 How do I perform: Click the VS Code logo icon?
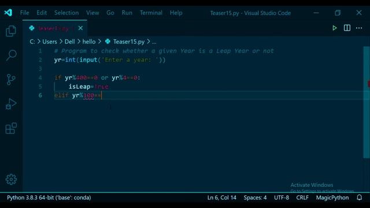click(8, 13)
